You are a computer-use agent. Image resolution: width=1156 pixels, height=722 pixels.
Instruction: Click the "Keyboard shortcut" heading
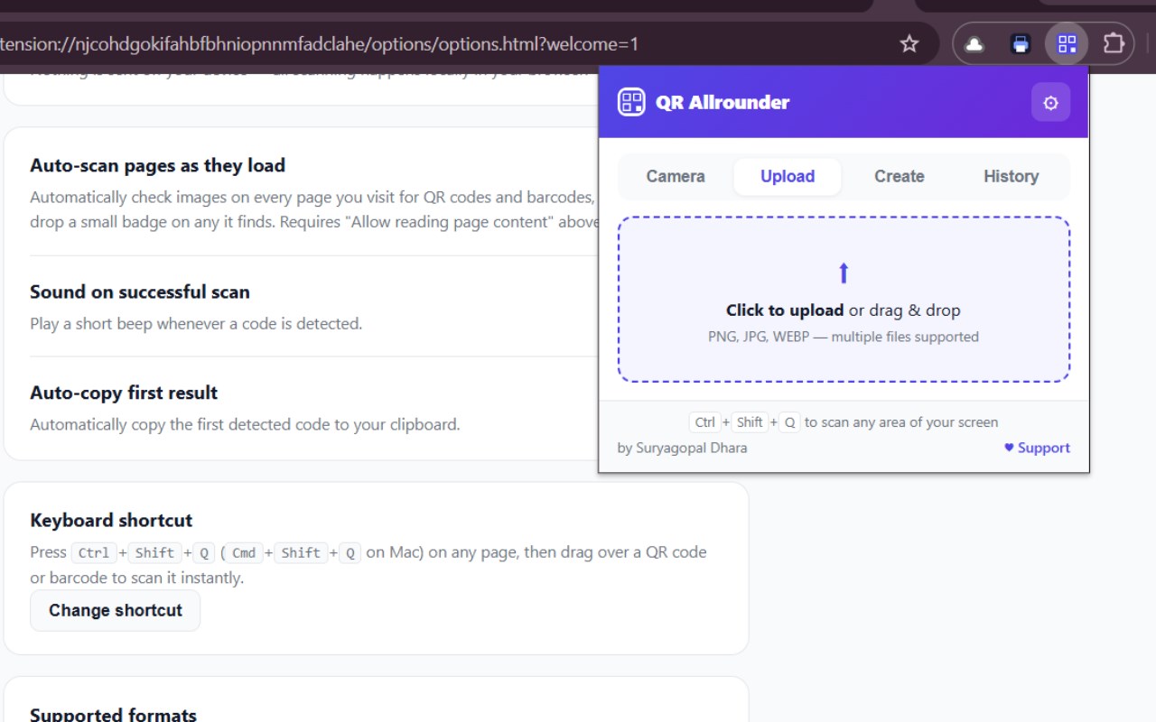111,520
